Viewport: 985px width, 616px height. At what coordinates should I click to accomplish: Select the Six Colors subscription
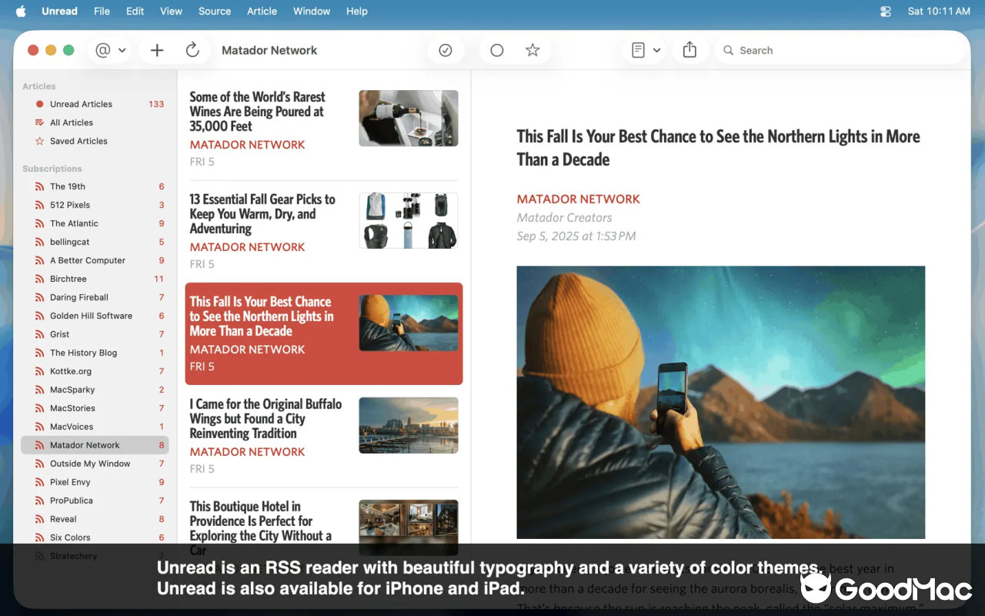(x=95, y=537)
